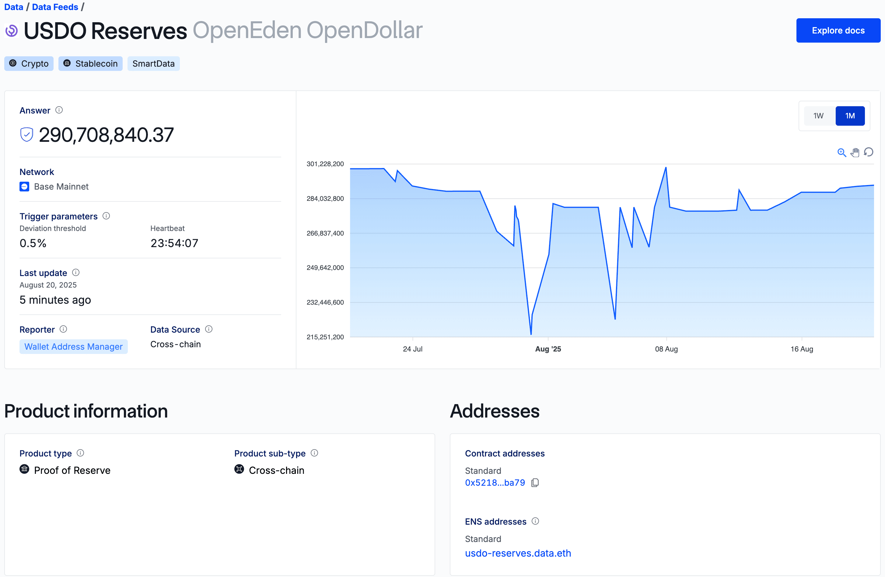This screenshot has height=577, width=885.
Task: Open the Trigger parameters info icon
Action: pos(106,216)
